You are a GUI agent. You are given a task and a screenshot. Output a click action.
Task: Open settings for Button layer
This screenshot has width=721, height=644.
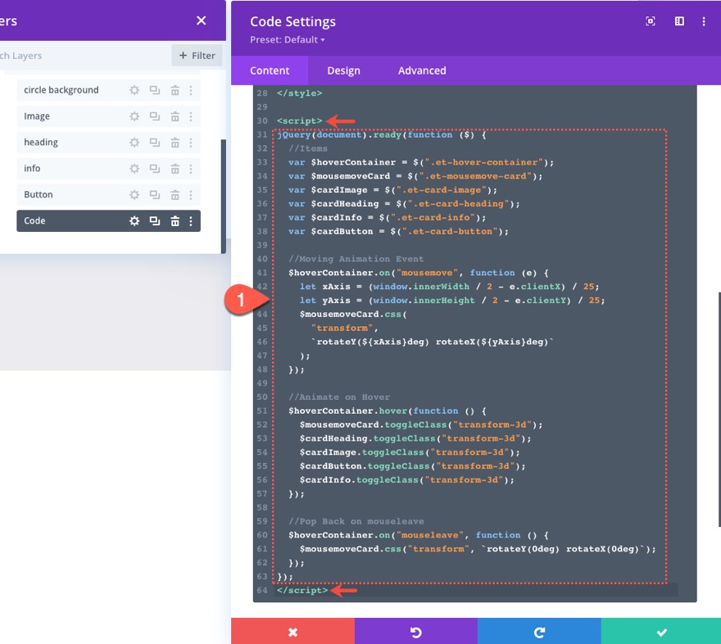click(134, 195)
